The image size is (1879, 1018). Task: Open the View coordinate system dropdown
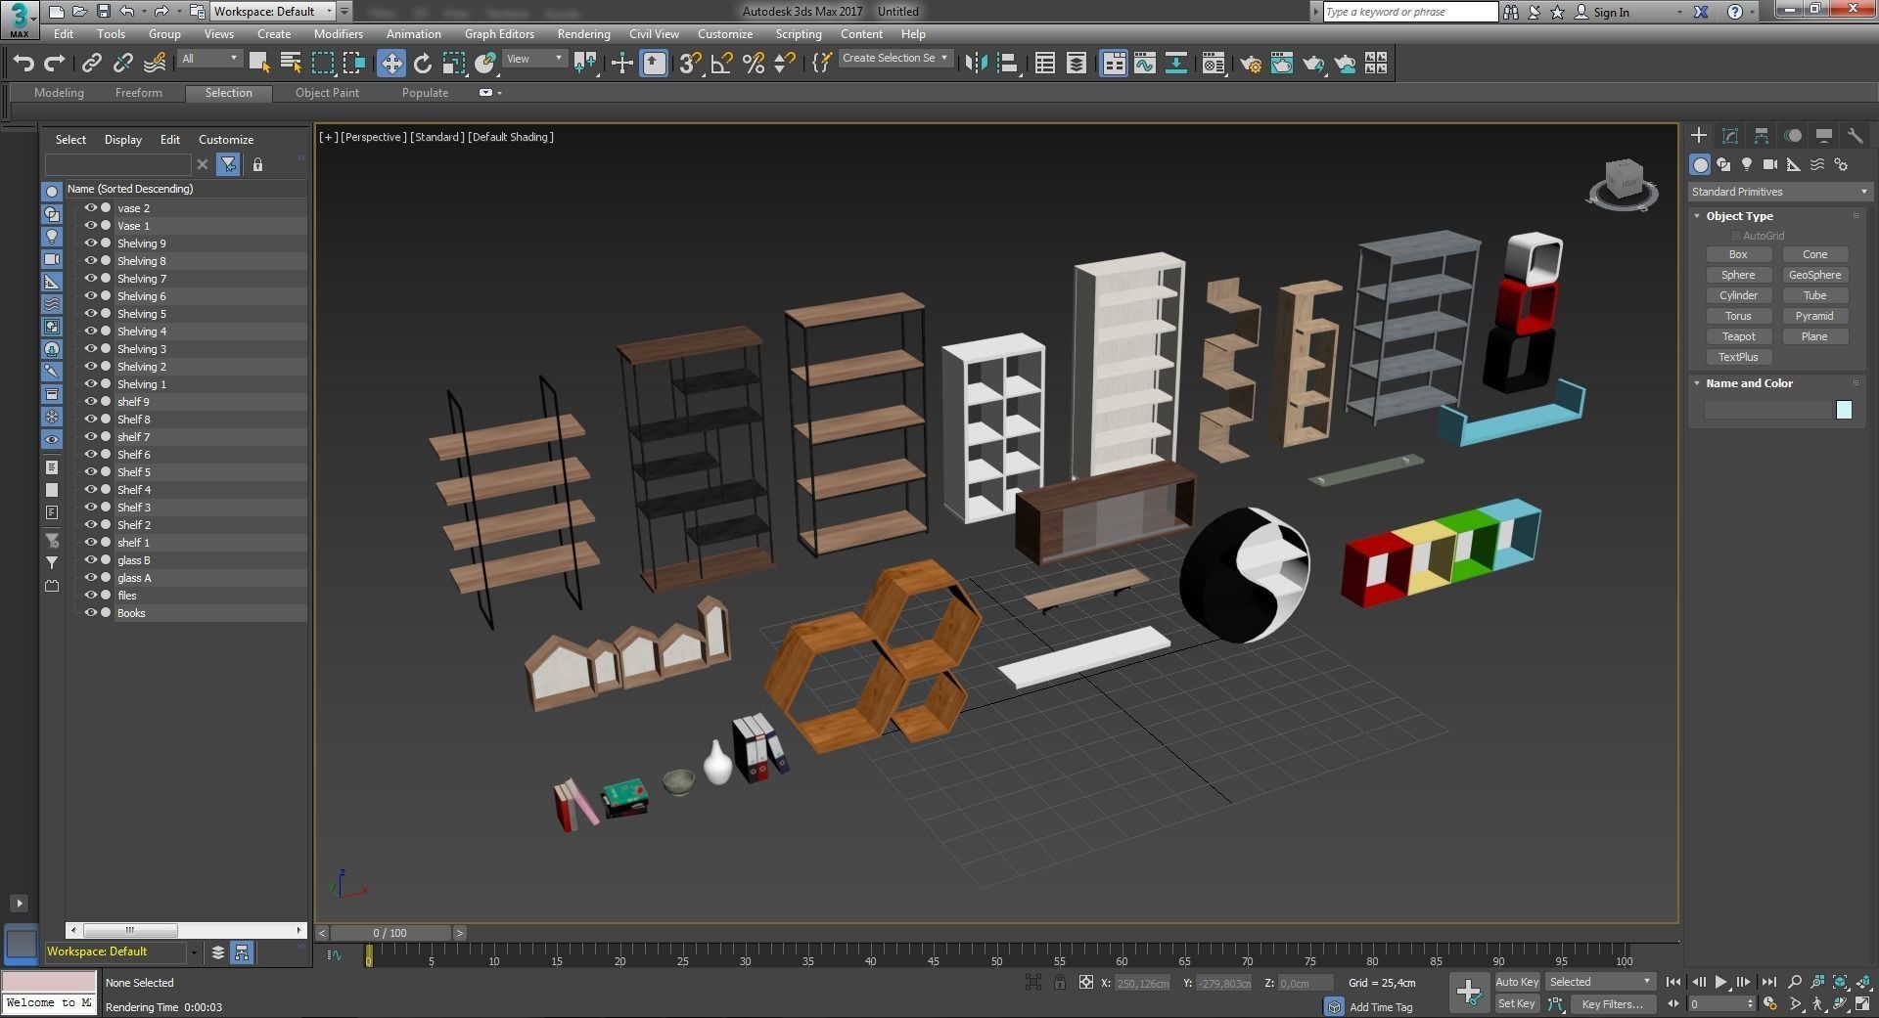[534, 59]
